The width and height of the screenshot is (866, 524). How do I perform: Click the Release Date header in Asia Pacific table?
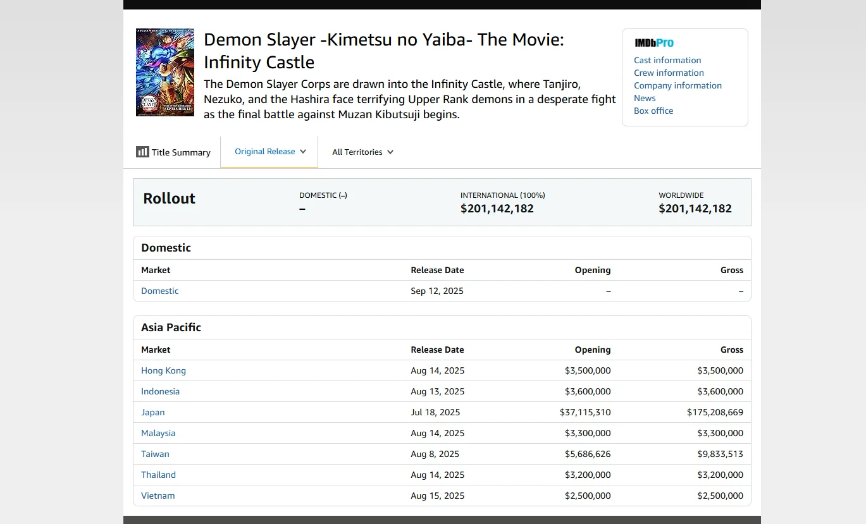pos(437,350)
